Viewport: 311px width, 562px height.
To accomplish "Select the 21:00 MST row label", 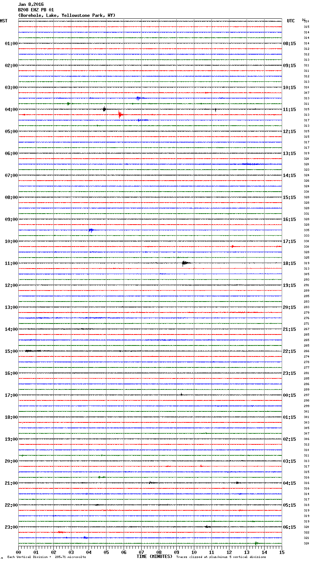I will [x=11, y=483].
